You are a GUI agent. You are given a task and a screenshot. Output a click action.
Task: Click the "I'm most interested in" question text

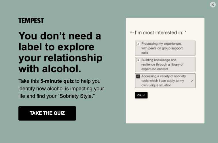[159, 33]
